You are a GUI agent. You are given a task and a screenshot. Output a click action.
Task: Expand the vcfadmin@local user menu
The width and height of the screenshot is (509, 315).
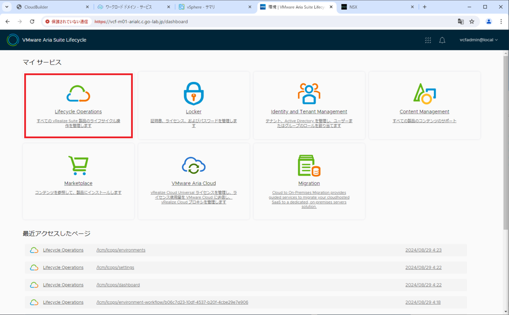tap(478, 40)
